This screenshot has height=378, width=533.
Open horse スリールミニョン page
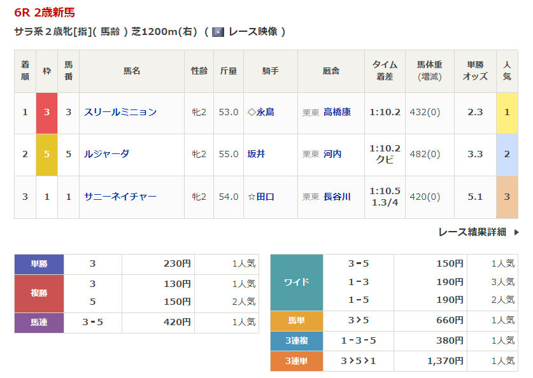[120, 112]
